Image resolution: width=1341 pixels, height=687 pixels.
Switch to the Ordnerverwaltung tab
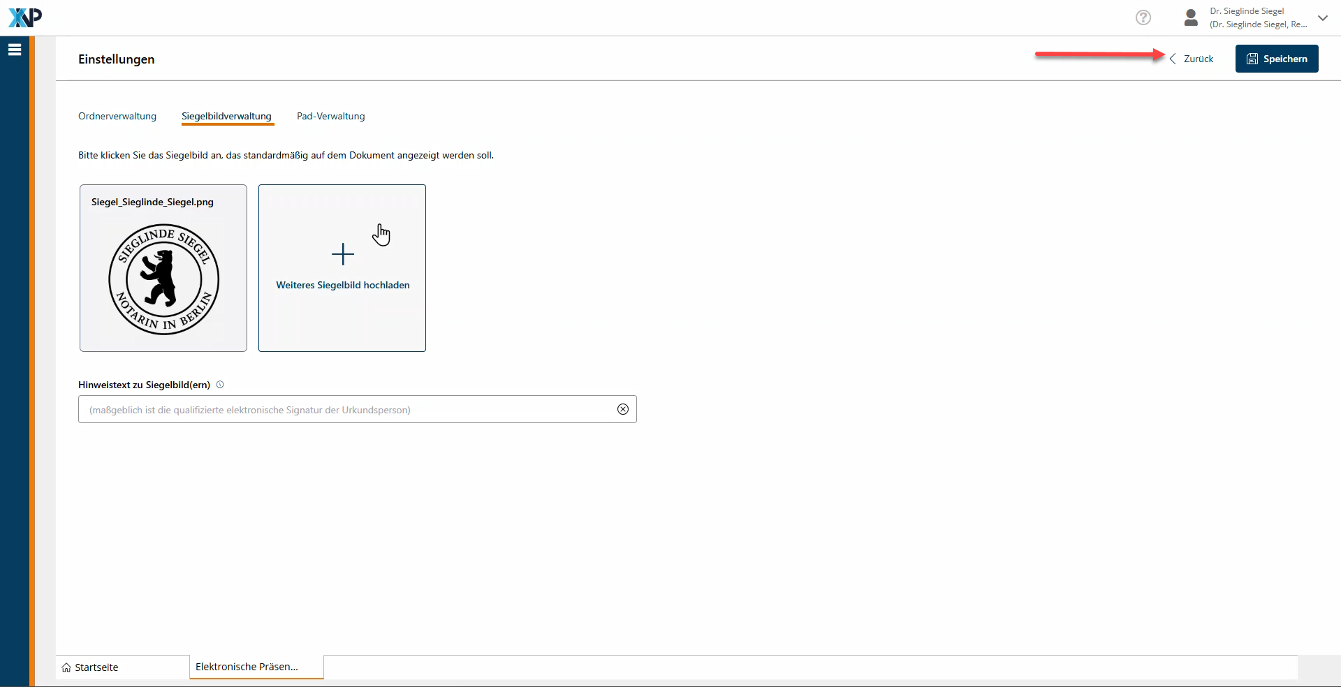pos(117,117)
